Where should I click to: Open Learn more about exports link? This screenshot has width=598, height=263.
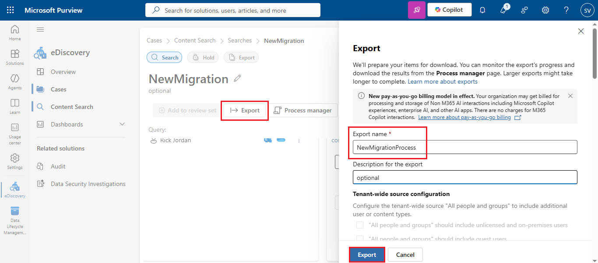point(443,81)
